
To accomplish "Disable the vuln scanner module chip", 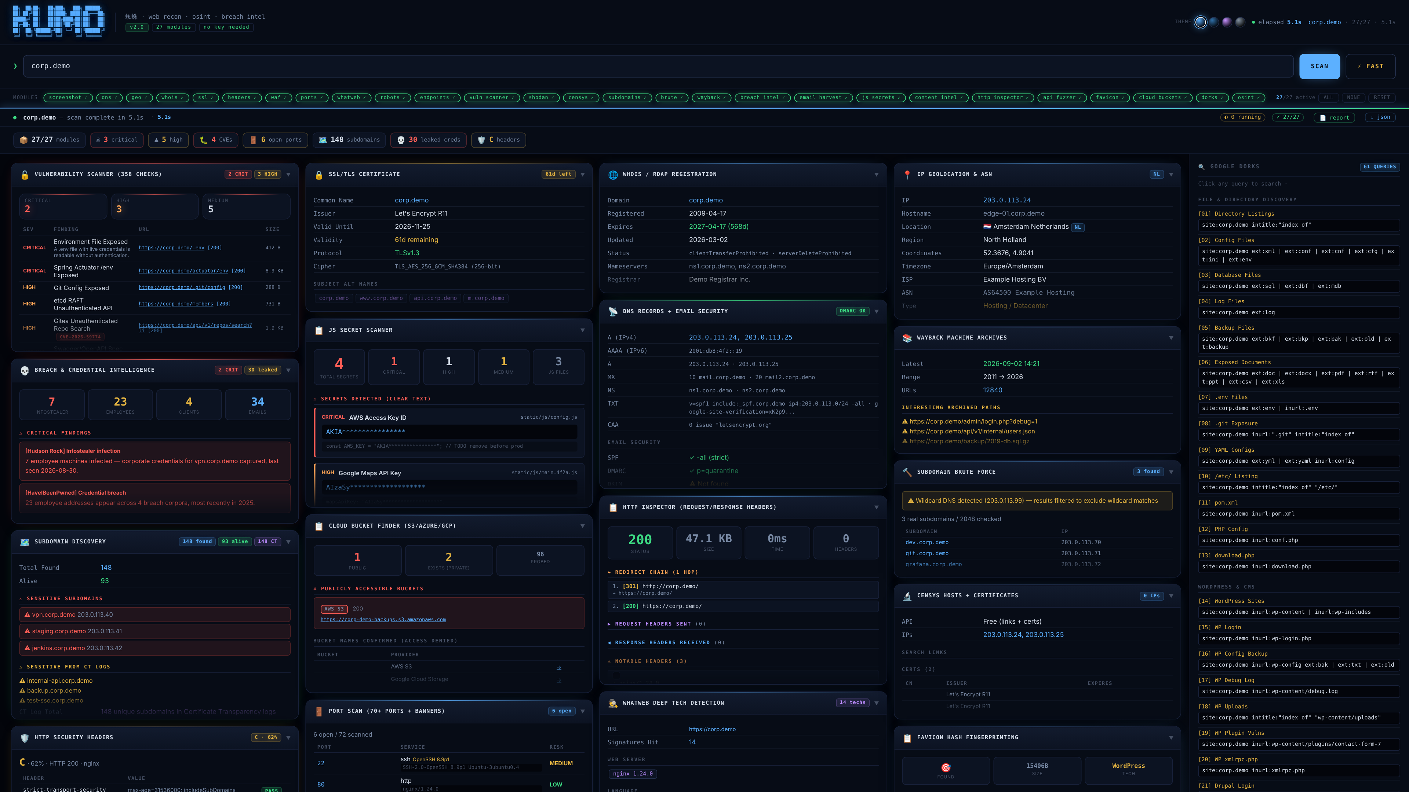I will point(492,98).
